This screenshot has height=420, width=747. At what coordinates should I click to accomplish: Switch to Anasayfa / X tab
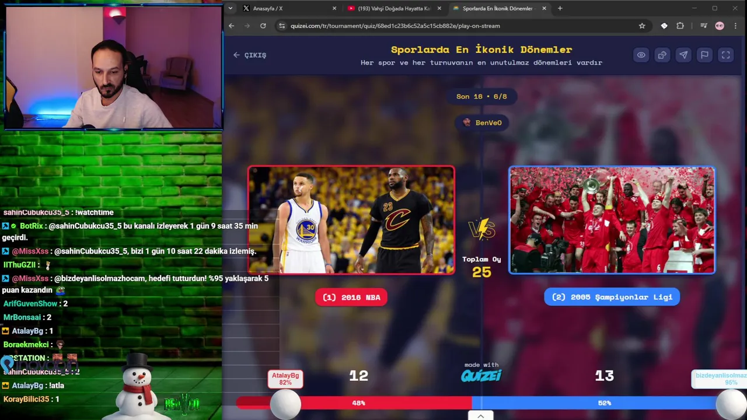[289, 8]
